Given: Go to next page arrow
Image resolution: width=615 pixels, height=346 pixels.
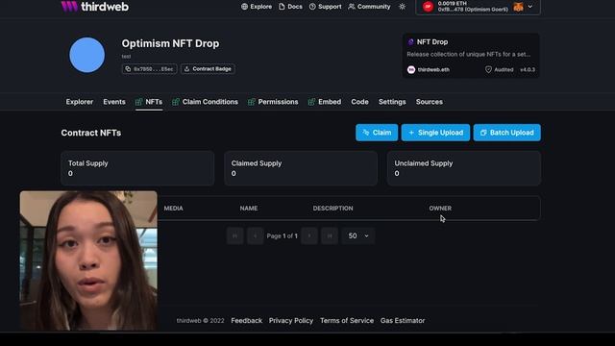Looking at the screenshot, I should [x=309, y=235].
